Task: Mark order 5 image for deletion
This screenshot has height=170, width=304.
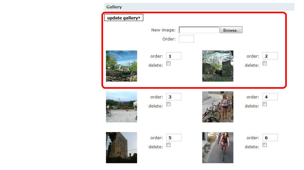Action: (x=169, y=145)
